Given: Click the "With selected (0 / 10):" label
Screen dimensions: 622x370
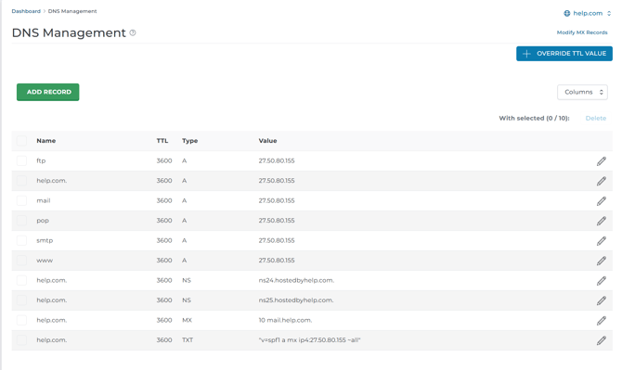Looking at the screenshot, I should point(534,118).
